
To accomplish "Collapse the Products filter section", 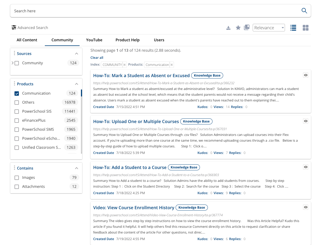I will 77,84.
